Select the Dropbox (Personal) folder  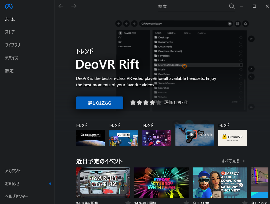[x=198, y=51]
